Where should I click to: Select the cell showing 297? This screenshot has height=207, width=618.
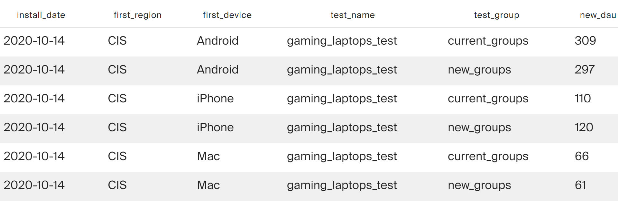pyautogui.click(x=585, y=70)
